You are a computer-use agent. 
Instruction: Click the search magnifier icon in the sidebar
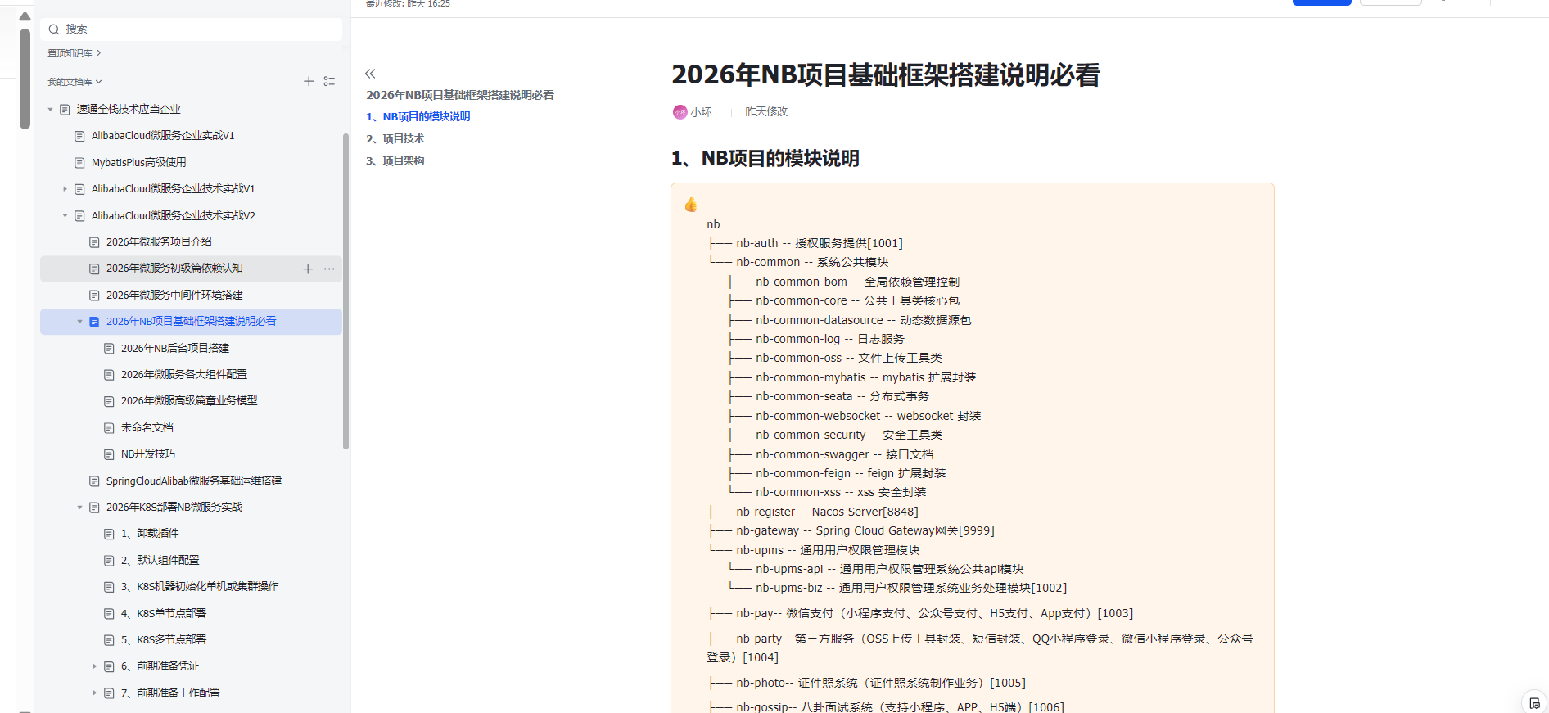click(54, 29)
